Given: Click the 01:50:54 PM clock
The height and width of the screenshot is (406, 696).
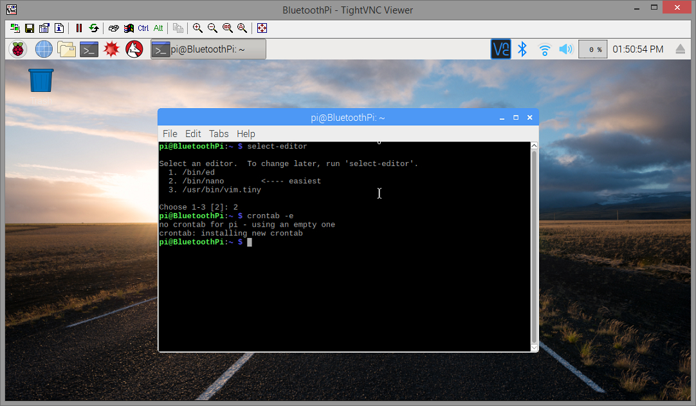Looking at the screenshot, I should pos(638,50).
